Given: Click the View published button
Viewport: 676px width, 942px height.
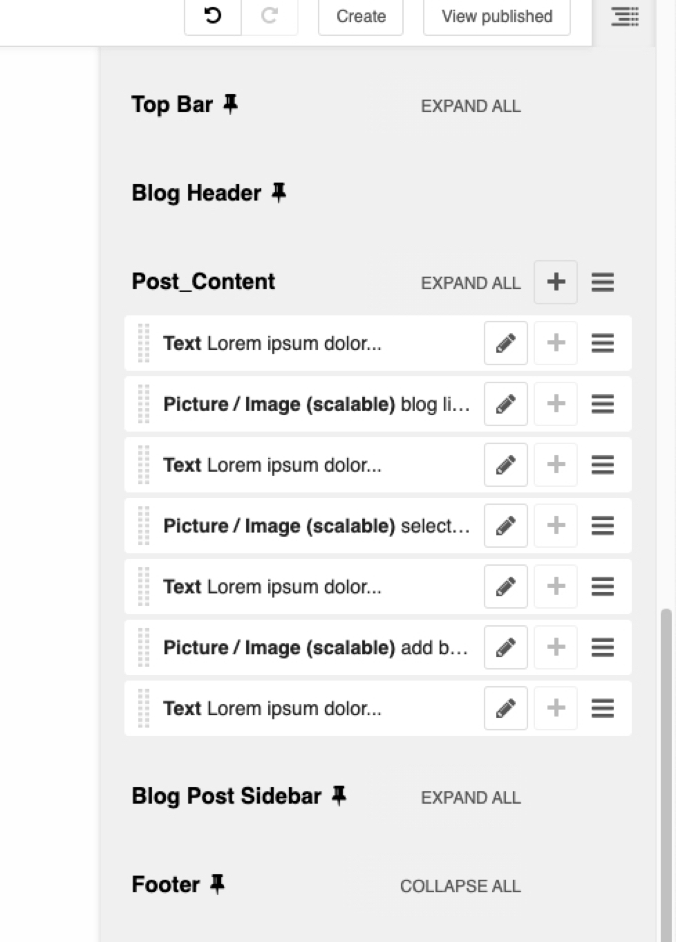Looking at the screenshot, I should [x=496, y=17].
